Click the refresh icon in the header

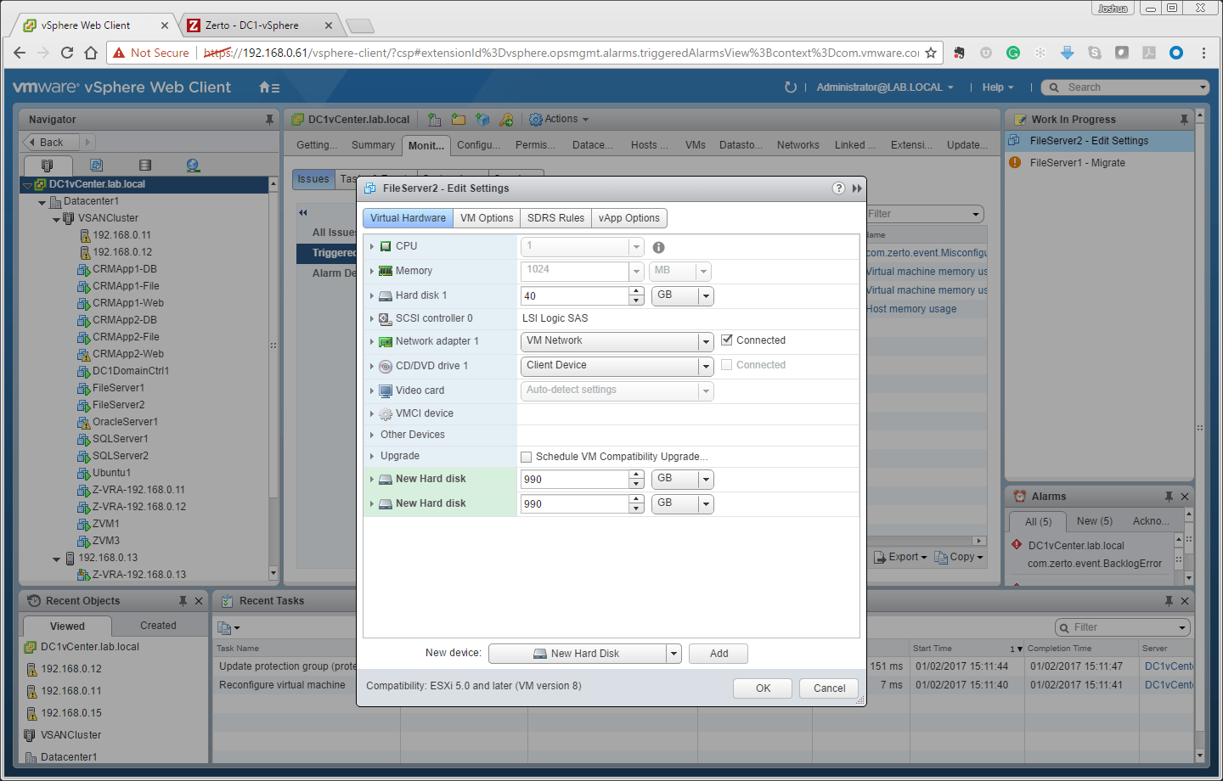click(x=791, y=87)
